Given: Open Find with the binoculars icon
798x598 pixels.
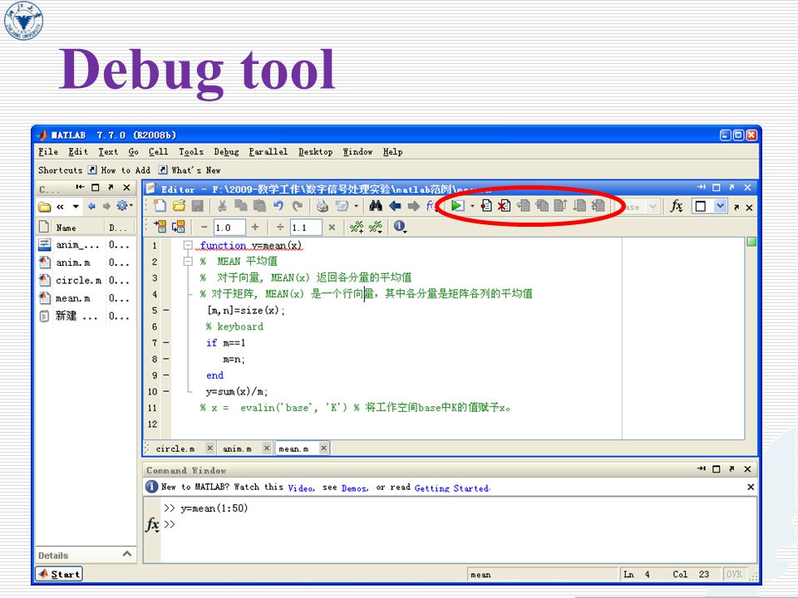Looking at the screenshot, I should click(x=376, y=206).
